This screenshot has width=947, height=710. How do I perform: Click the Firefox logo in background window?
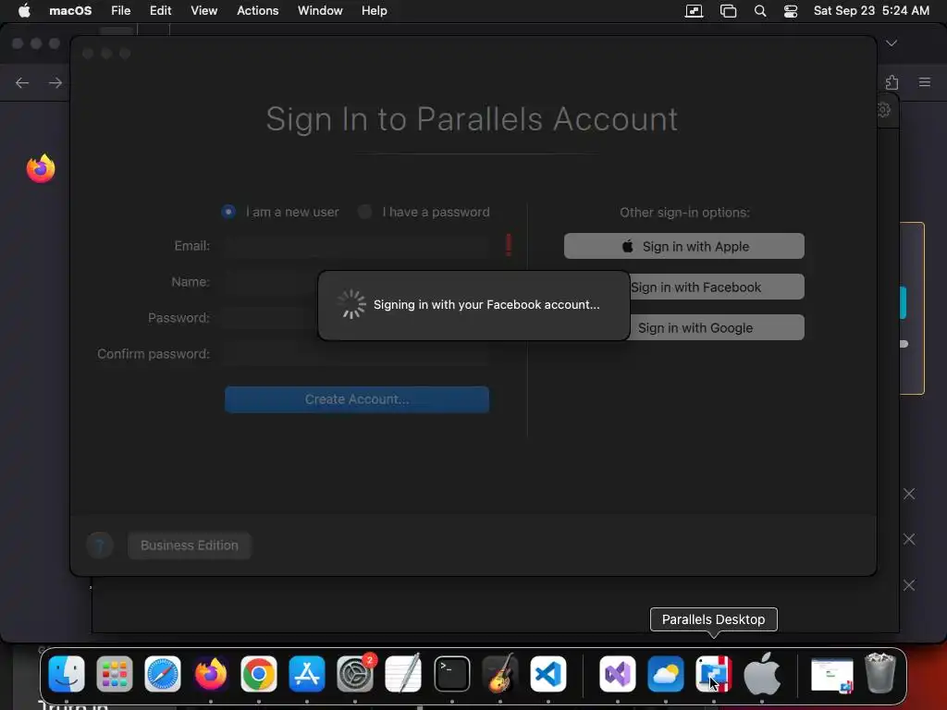click(x=41, y=168)
